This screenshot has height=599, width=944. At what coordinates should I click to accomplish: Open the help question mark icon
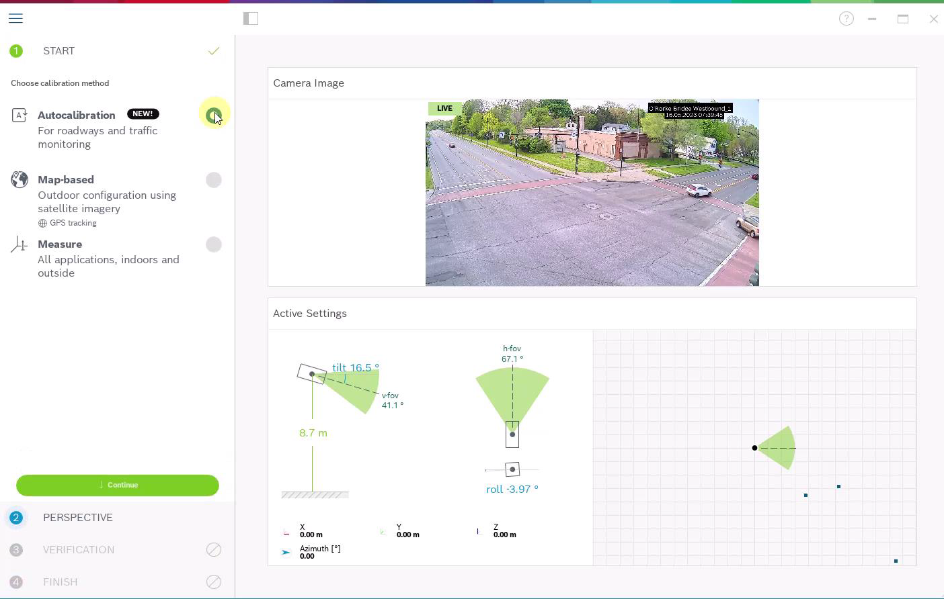tap(846, 19)
